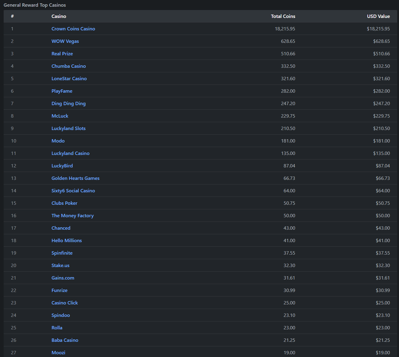Select the $50.75 USD value cell

pos(383,203)
